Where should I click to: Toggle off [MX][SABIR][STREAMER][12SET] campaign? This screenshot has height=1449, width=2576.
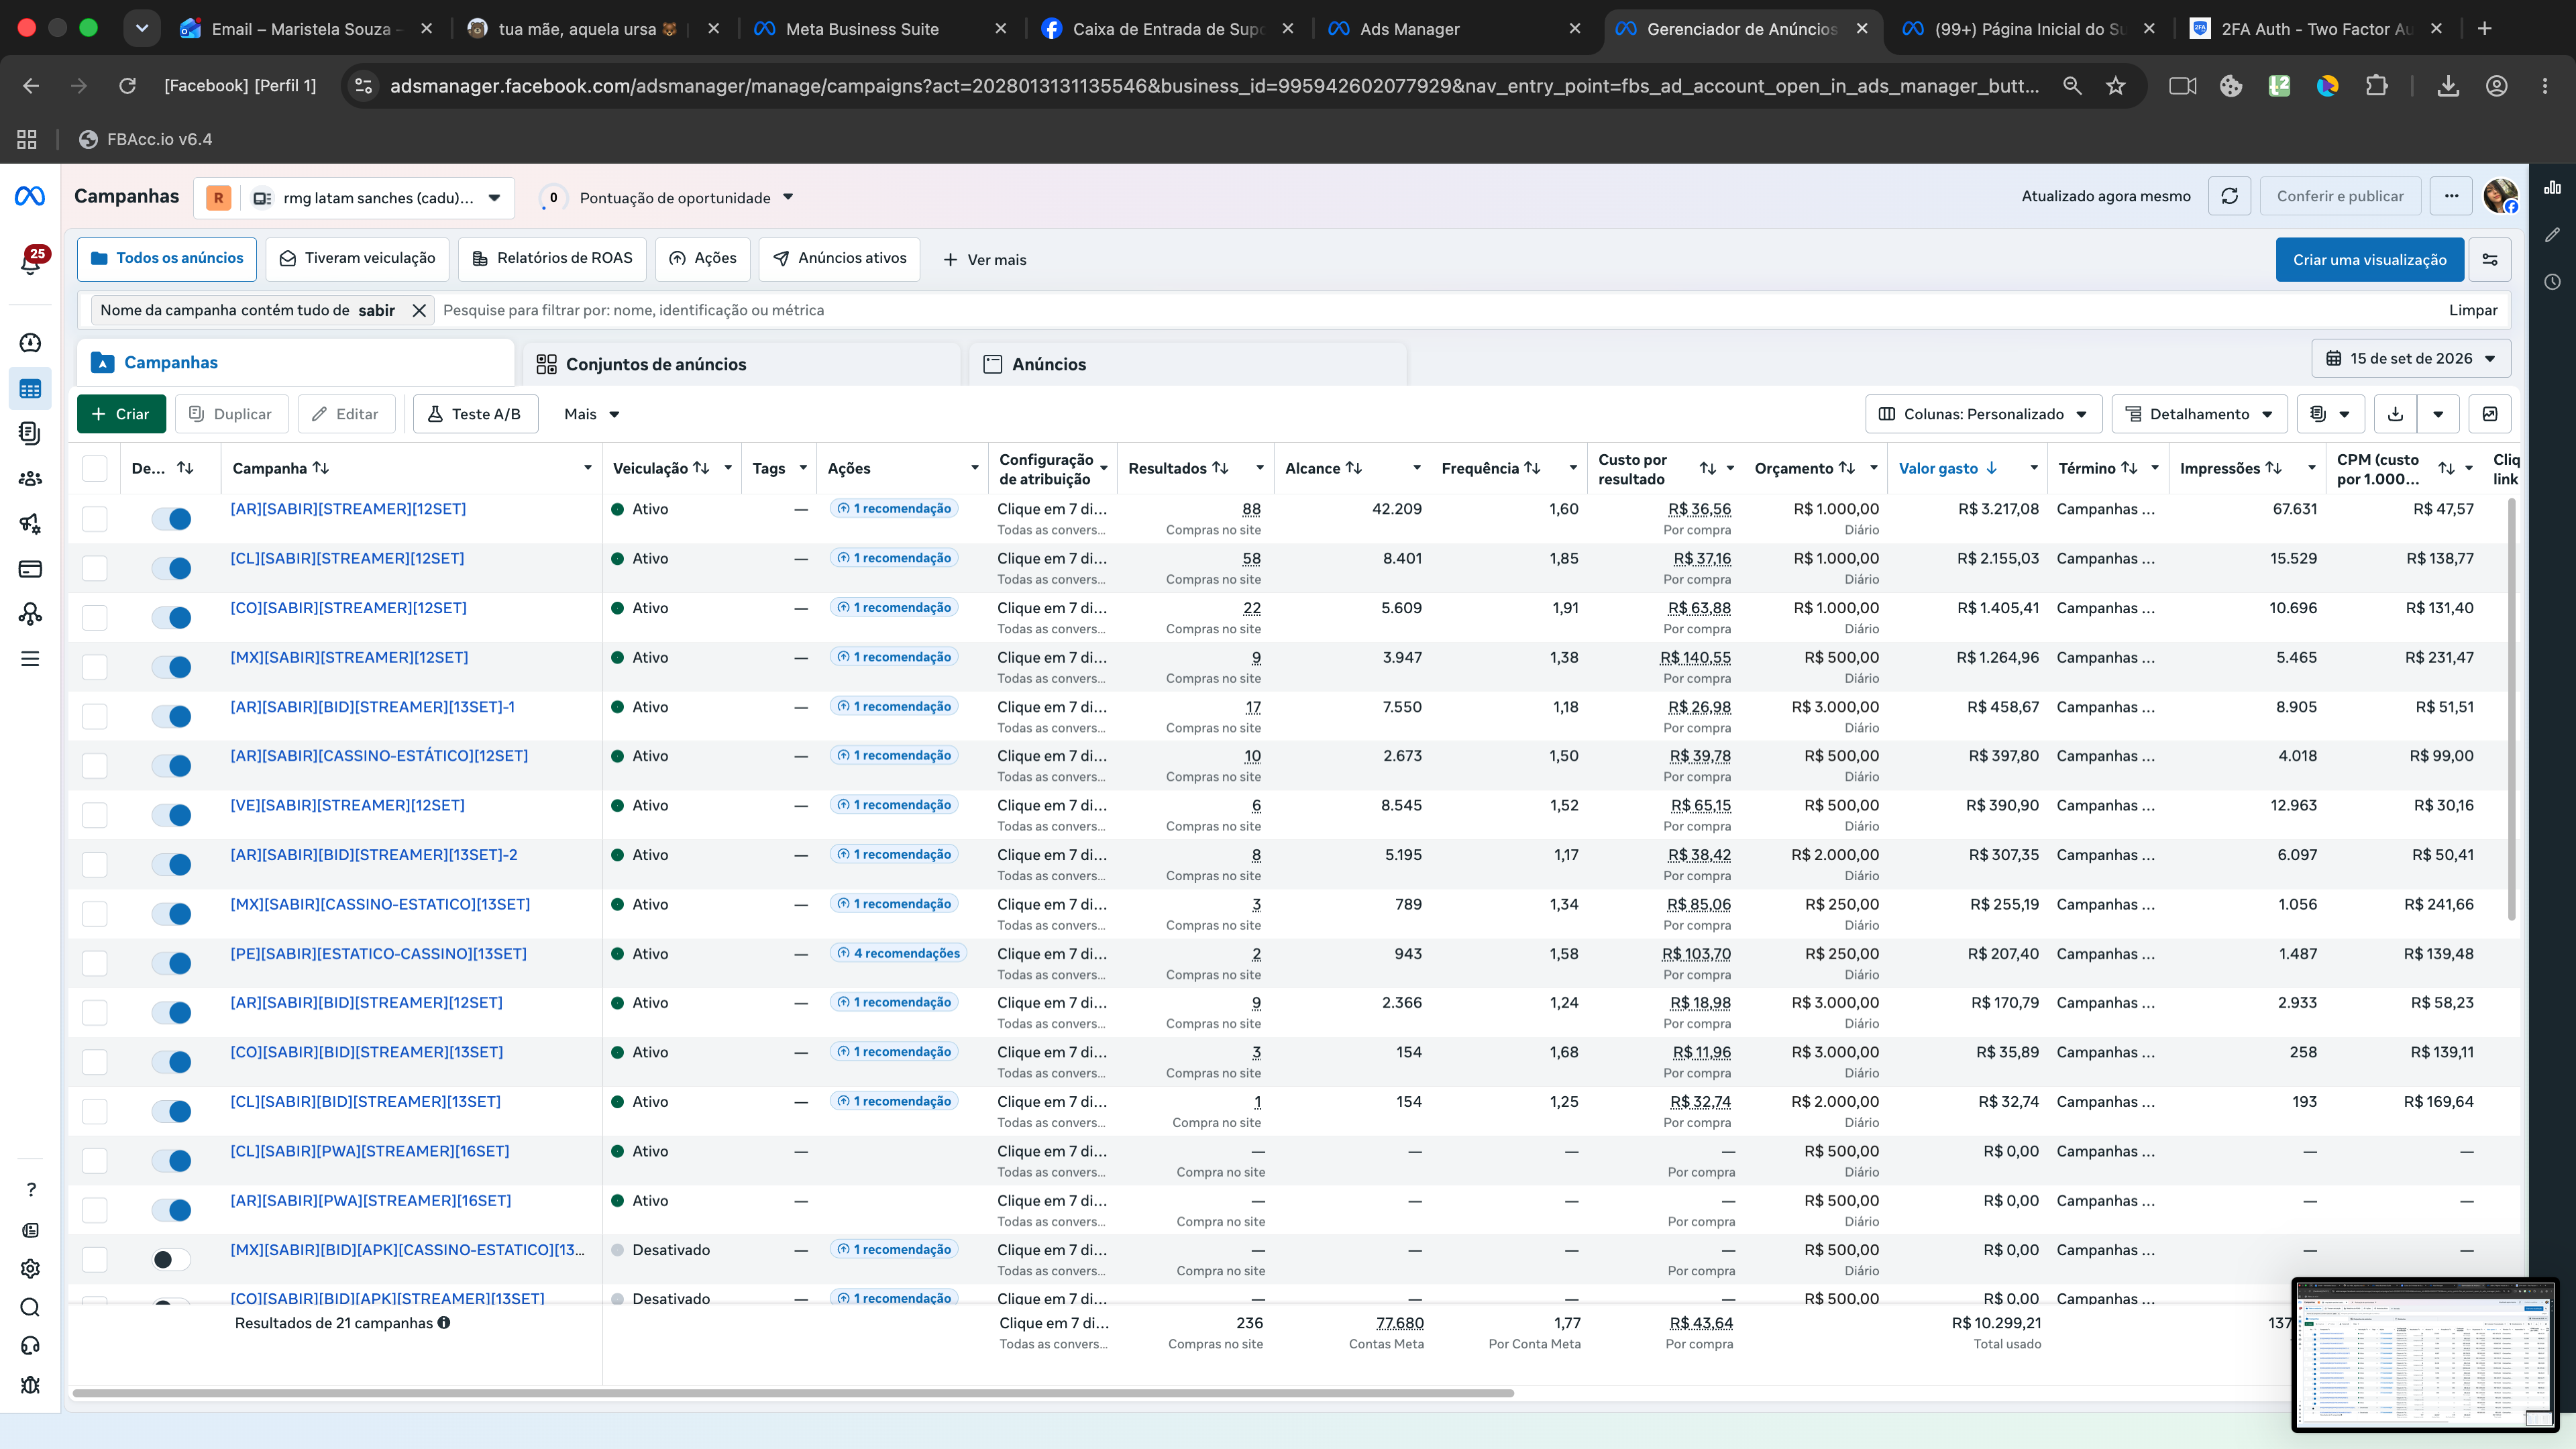(x=171, y=667)
